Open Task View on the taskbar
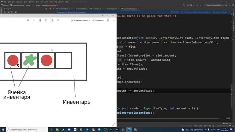Viewport: 235px width, 132px height. click(x=51, y=129)
